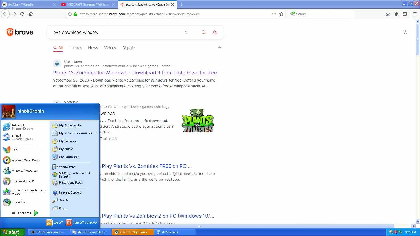Viewport: 420px width, 236px height.
Task: Click the browser forward arrow
Action: pos(14,14)
